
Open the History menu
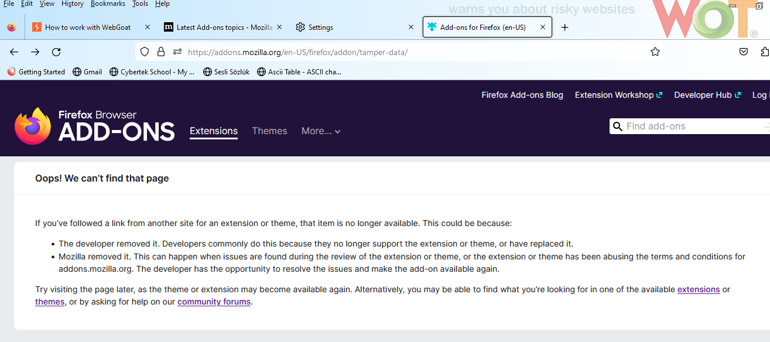[73, 4]
